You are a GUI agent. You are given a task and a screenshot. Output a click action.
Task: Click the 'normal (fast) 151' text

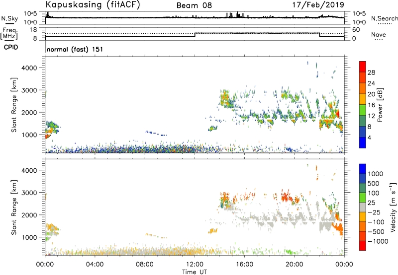coord(75,49)
